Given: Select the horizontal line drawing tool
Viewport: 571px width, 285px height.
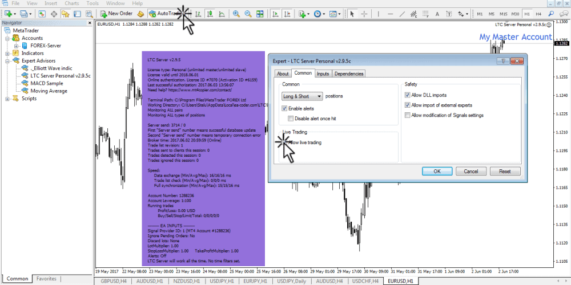Looking at the screenshot, I should (391, 14).
